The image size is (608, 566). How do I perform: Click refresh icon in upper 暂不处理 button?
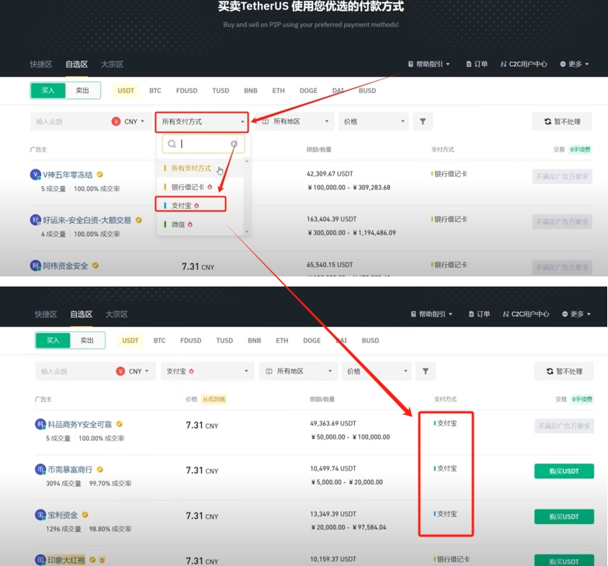547,121
